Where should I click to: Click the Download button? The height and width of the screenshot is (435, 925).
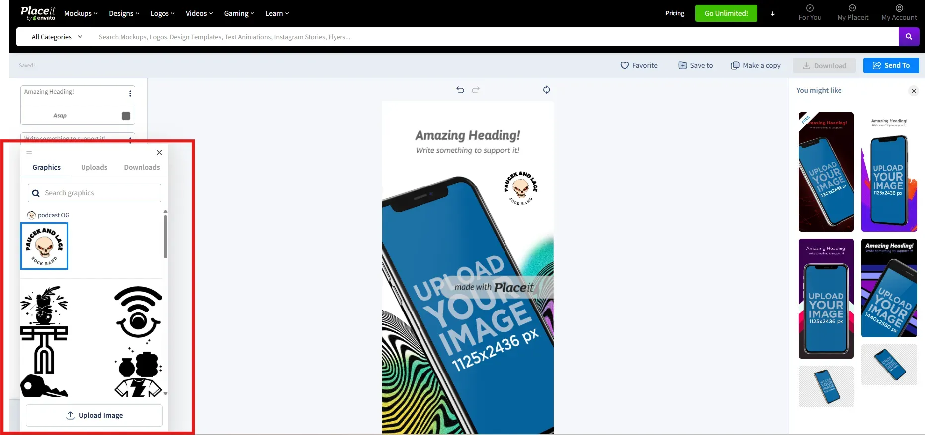[824, 65]
